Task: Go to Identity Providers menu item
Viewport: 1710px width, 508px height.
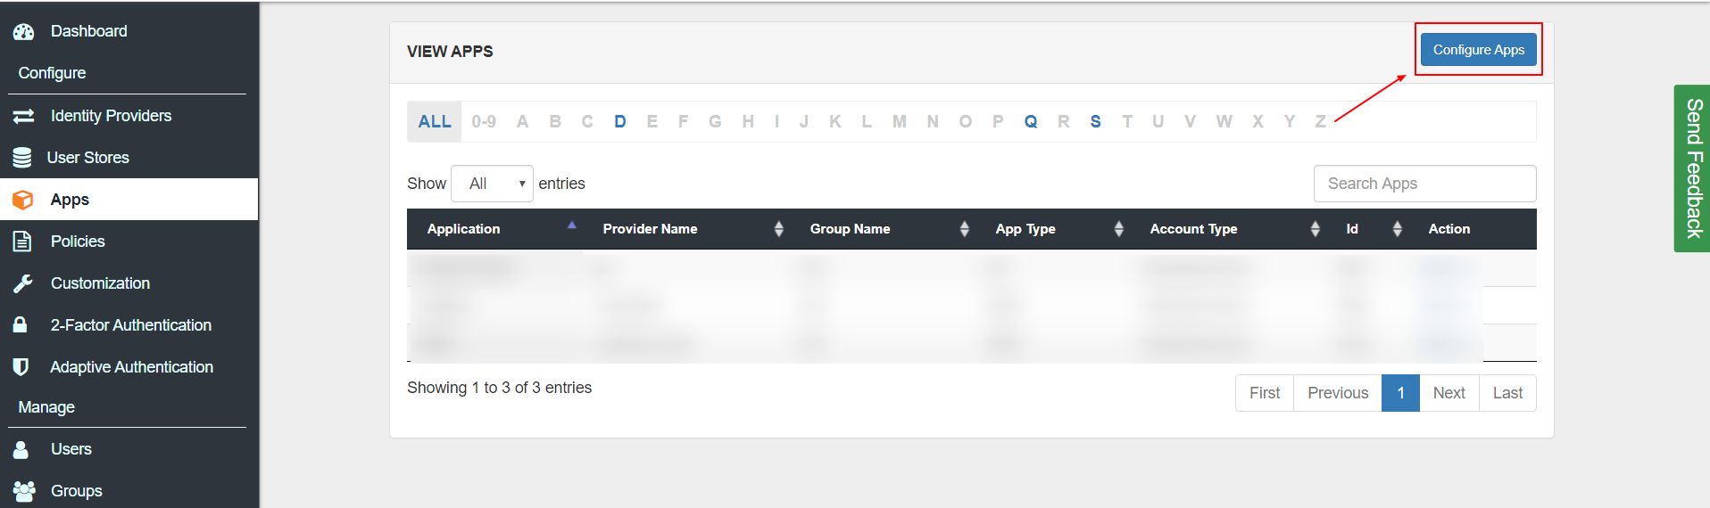Action: click(111, 116)
